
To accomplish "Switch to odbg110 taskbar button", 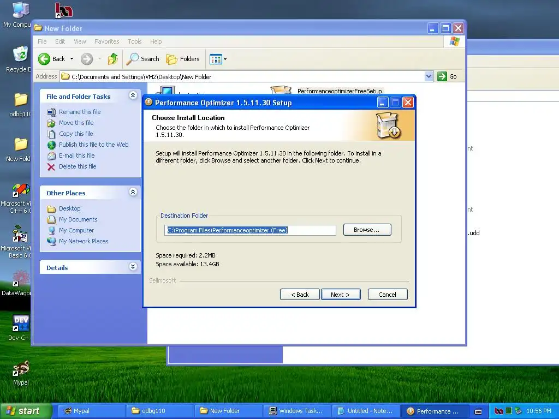I will (160, 411).
